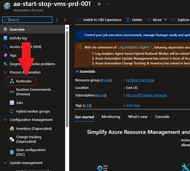
Task: Open Runbooks in the sidebar
Action: 24,81
